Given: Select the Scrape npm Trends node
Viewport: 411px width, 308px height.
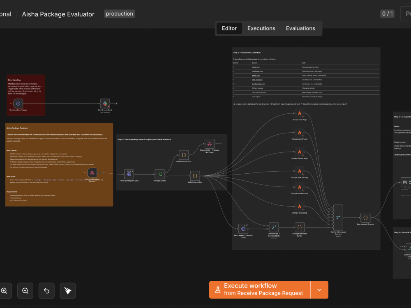Looking at the screenshot, I should [x=299, y=133].
